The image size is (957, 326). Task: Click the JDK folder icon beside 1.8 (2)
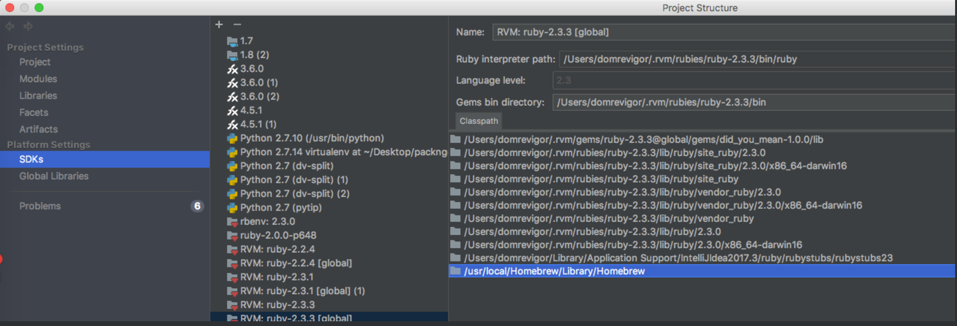[x=232, y=55]
